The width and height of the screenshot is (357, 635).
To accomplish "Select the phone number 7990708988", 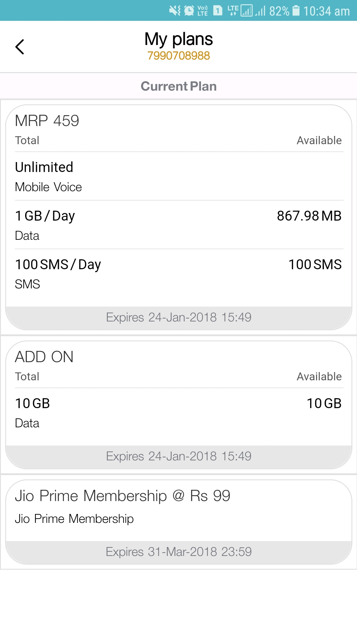I will [178, 56].
